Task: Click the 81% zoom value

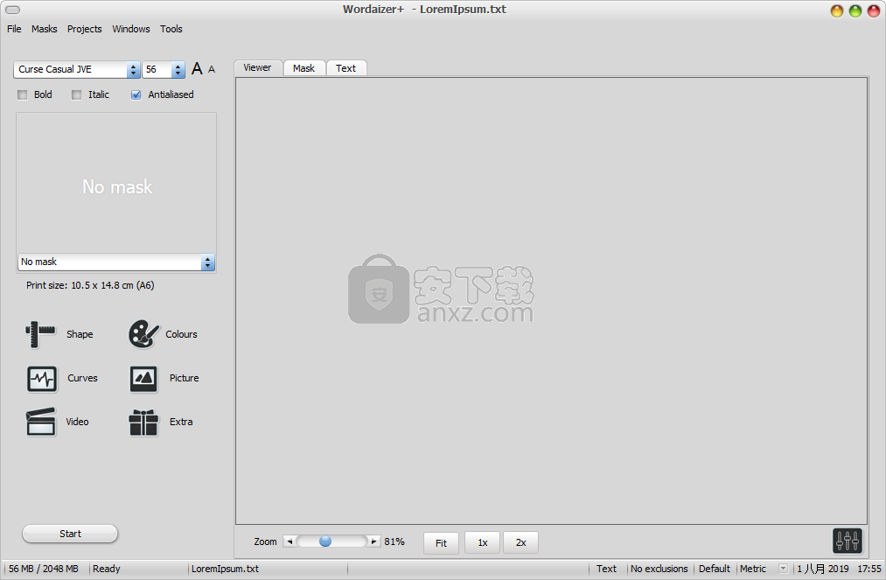Action: pos(394,542)
